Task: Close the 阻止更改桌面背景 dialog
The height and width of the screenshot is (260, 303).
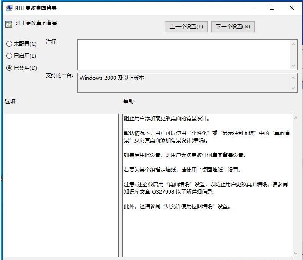Action: (292, 8)
